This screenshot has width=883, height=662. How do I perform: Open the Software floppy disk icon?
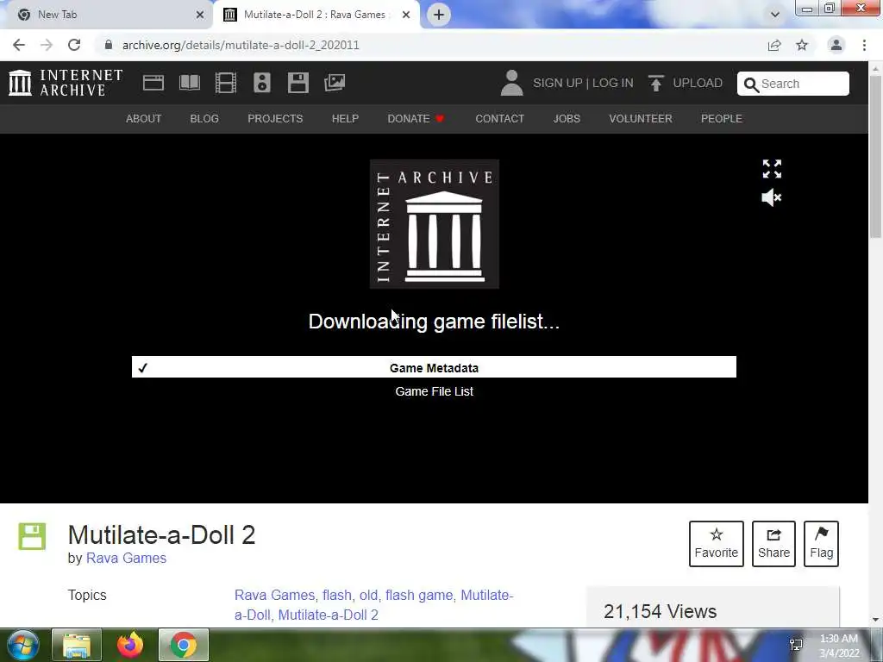[297, 83]
